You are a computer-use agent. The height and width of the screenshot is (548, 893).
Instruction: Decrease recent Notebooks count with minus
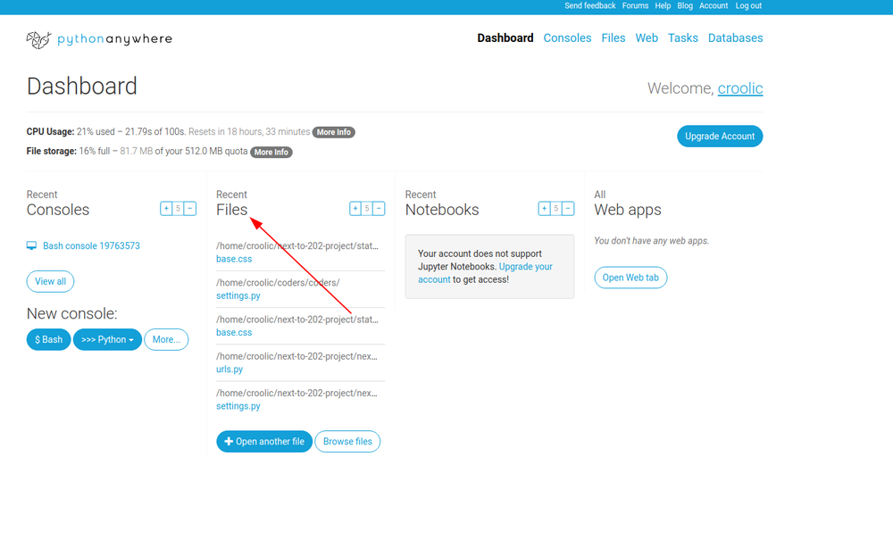coord(568,209)
